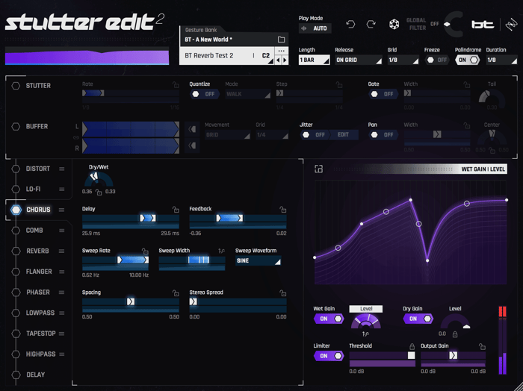
Task: Open the three-dot gesture options menu
Action: coord(281,51)
